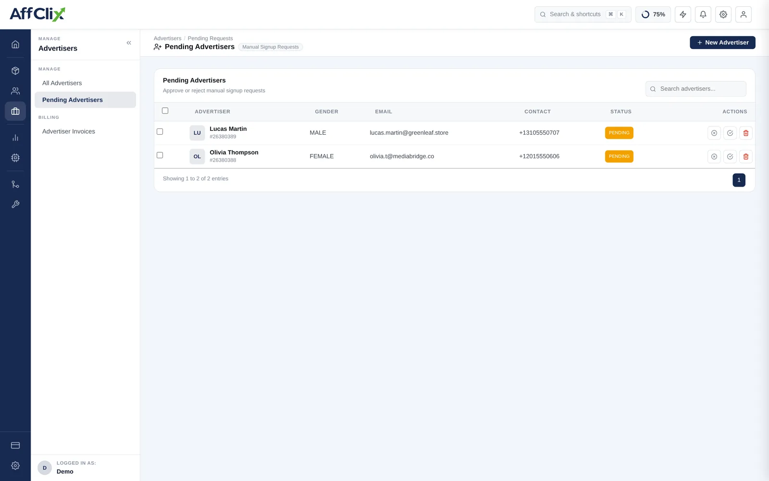Click email olivia.t@mediabridge.co
The image size is (769, 481).
coord(402,156)
